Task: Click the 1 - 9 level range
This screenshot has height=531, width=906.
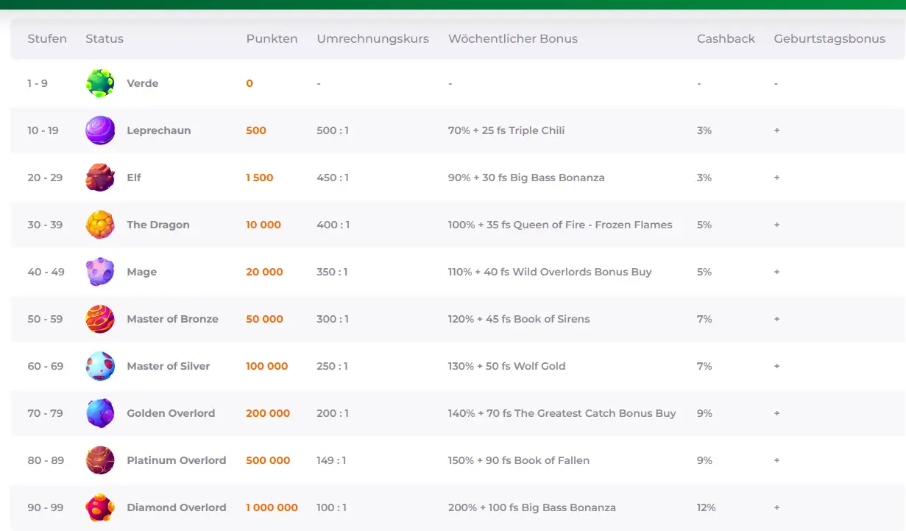Action: tap(38, 83)
